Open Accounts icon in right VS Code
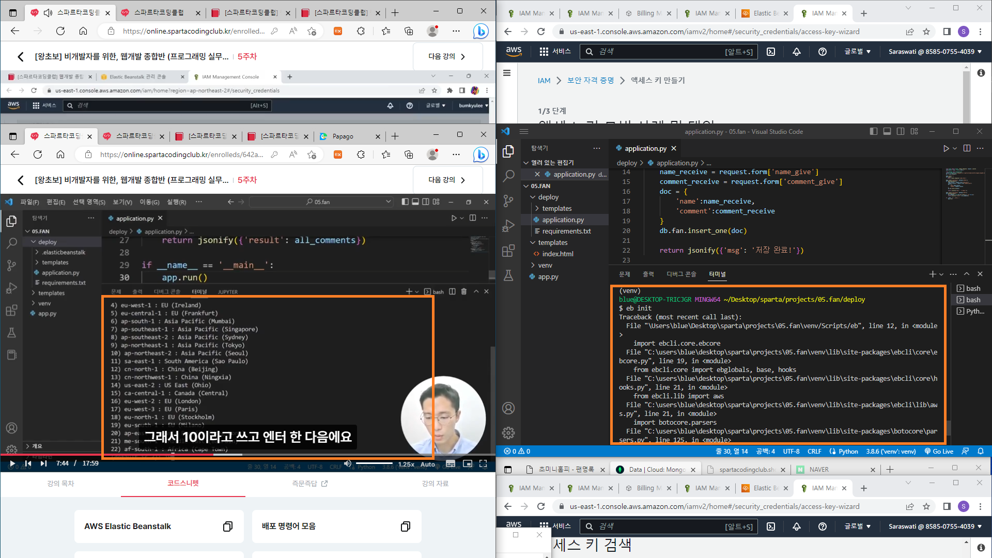Viewport: 992px width, 558px height. (x=508, y=408)
